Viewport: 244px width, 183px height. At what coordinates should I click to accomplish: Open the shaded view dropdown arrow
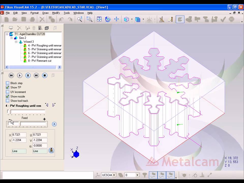click(x=143, y=20)
